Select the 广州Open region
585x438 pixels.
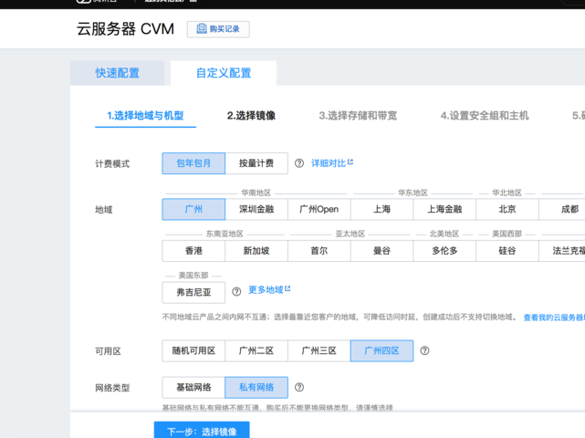click(319, 209)
